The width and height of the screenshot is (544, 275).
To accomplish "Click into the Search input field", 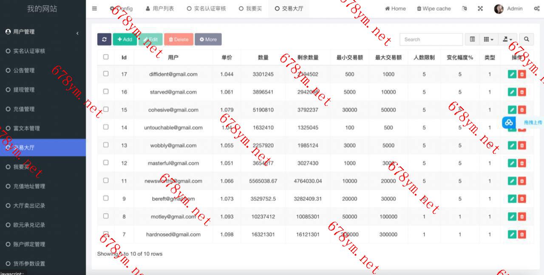I will 431,39.
